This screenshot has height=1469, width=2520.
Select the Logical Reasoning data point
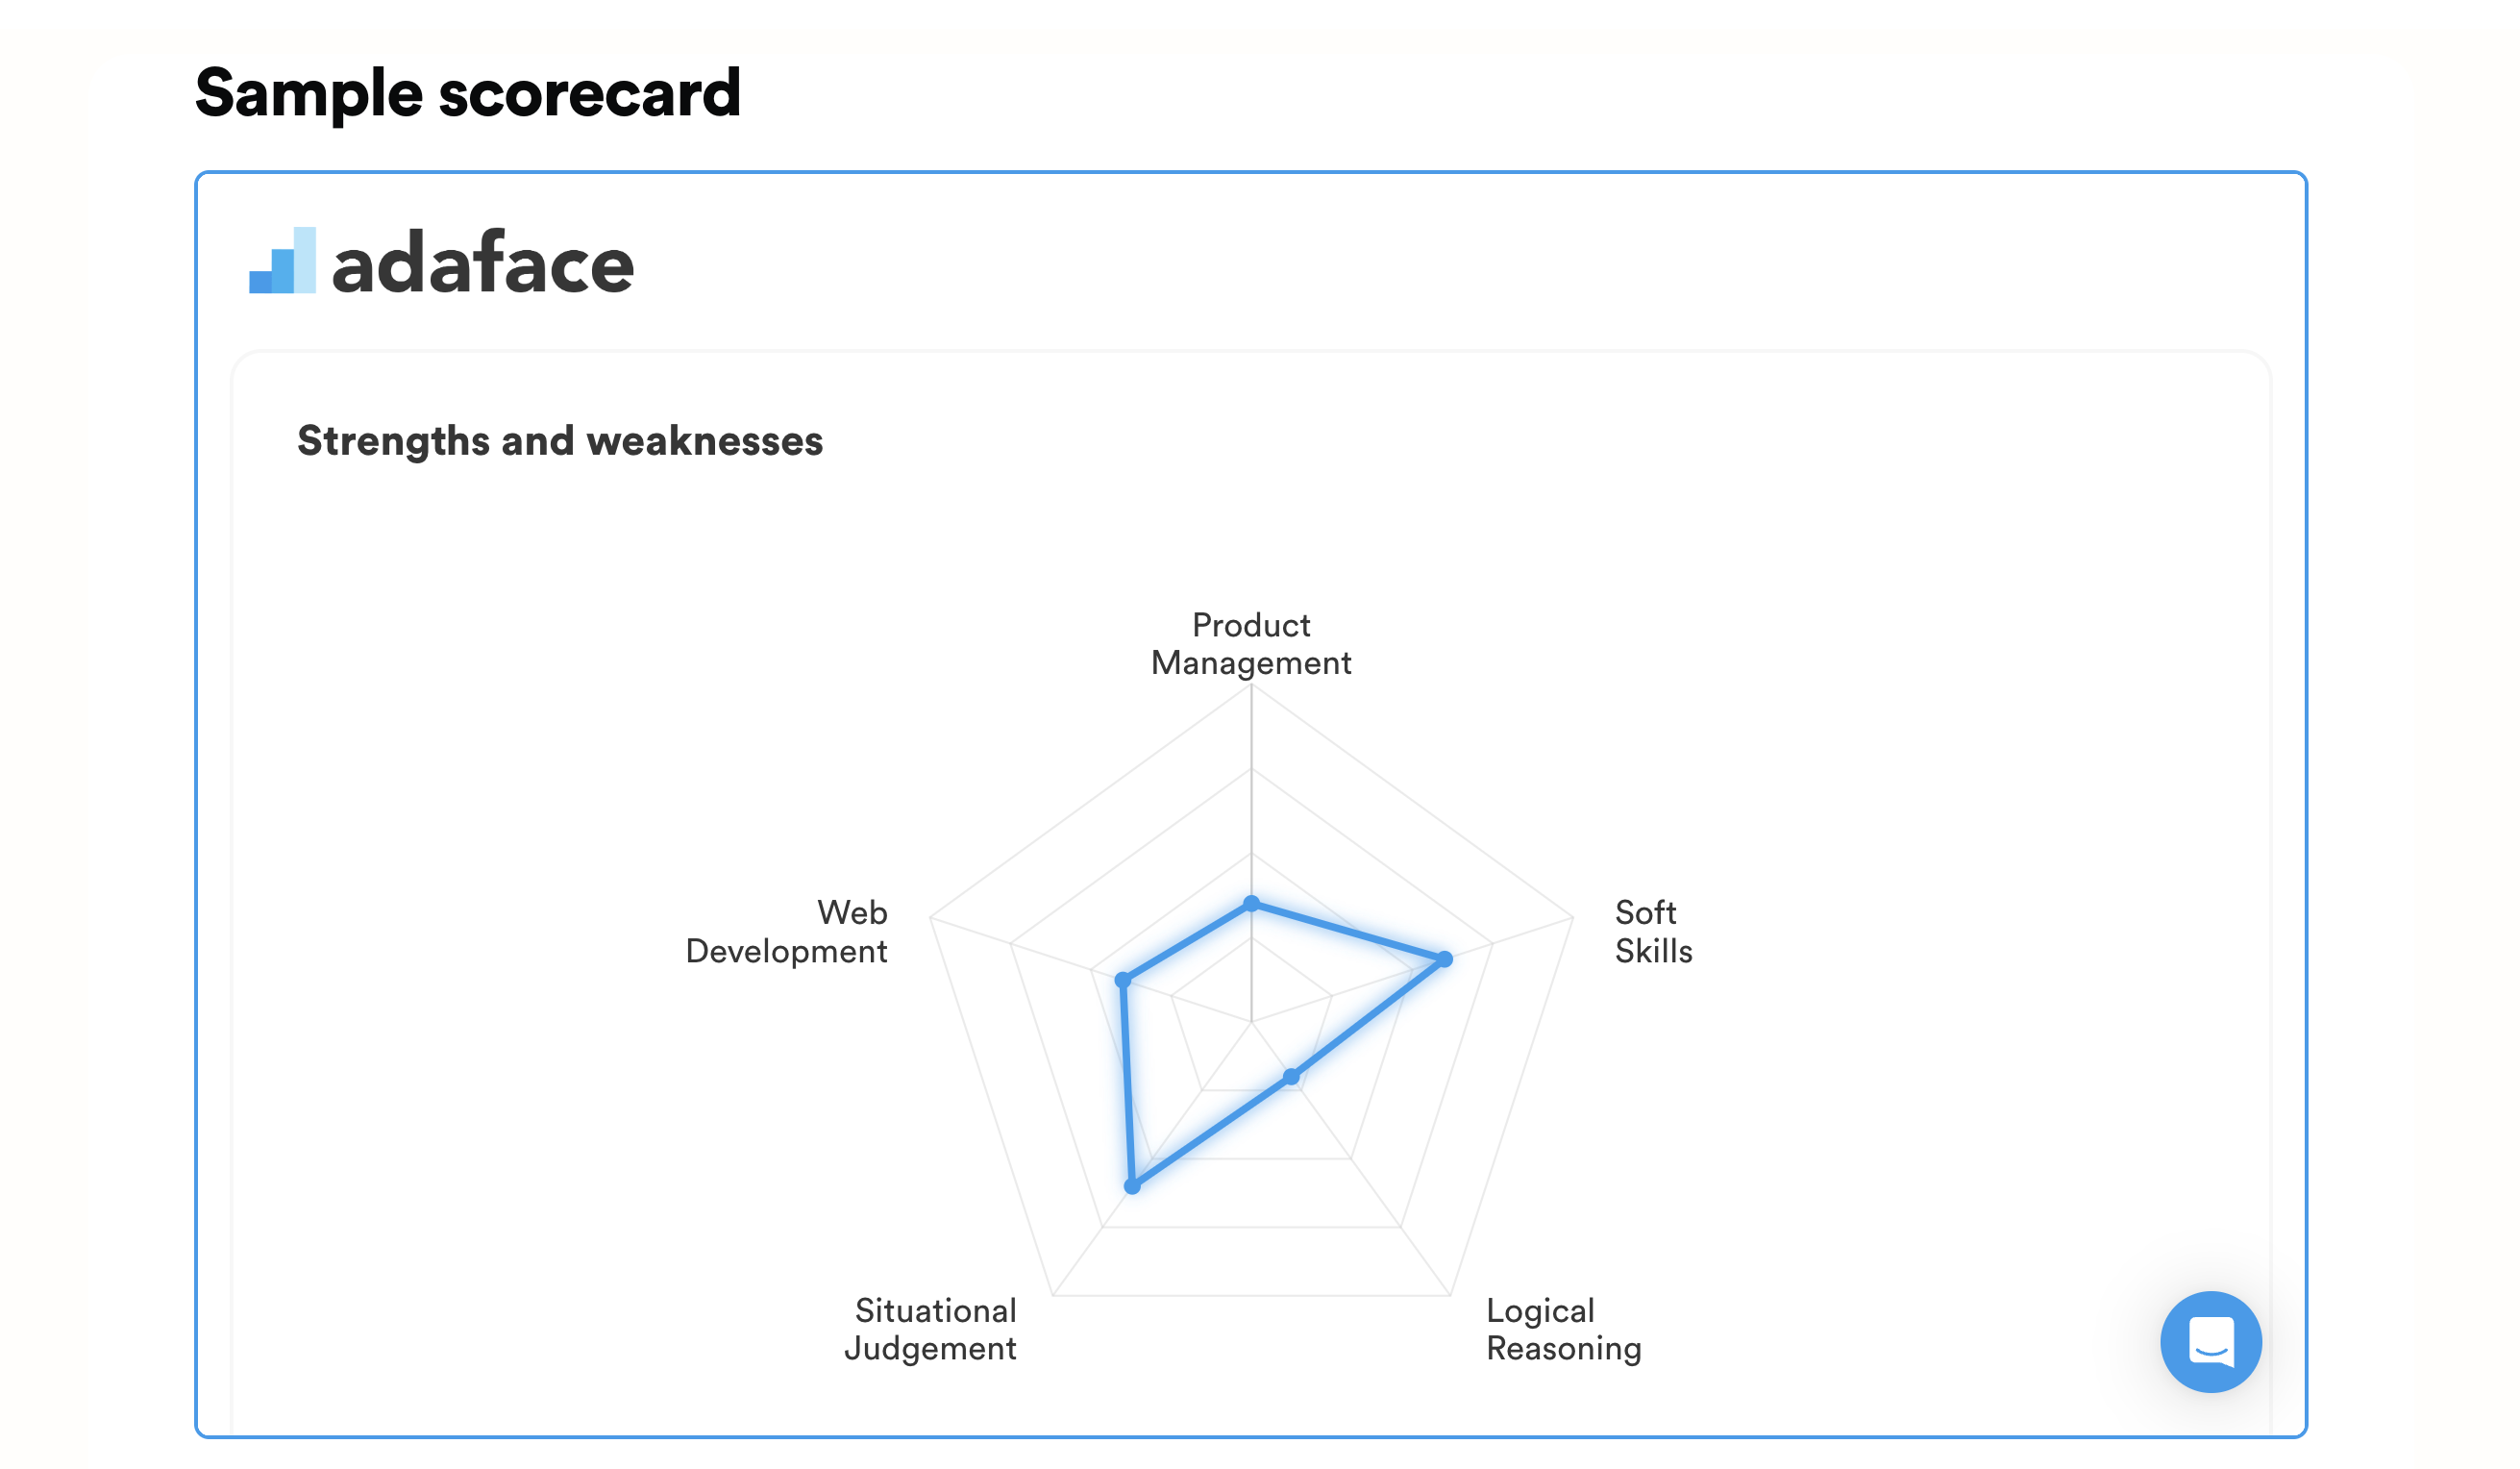tap(1291, 1077)
